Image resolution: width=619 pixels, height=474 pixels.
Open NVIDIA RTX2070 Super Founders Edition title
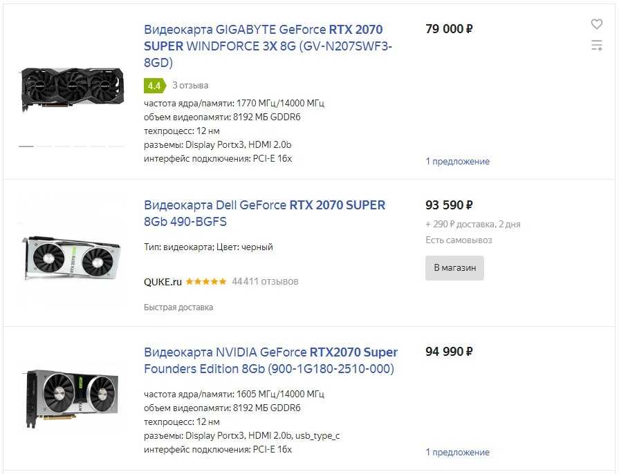[x=270, y=360]
